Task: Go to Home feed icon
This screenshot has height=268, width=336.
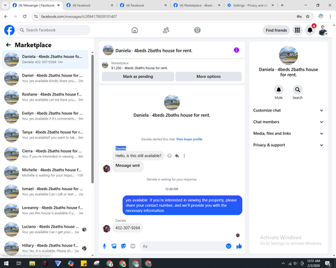Action: click(134, 30)
